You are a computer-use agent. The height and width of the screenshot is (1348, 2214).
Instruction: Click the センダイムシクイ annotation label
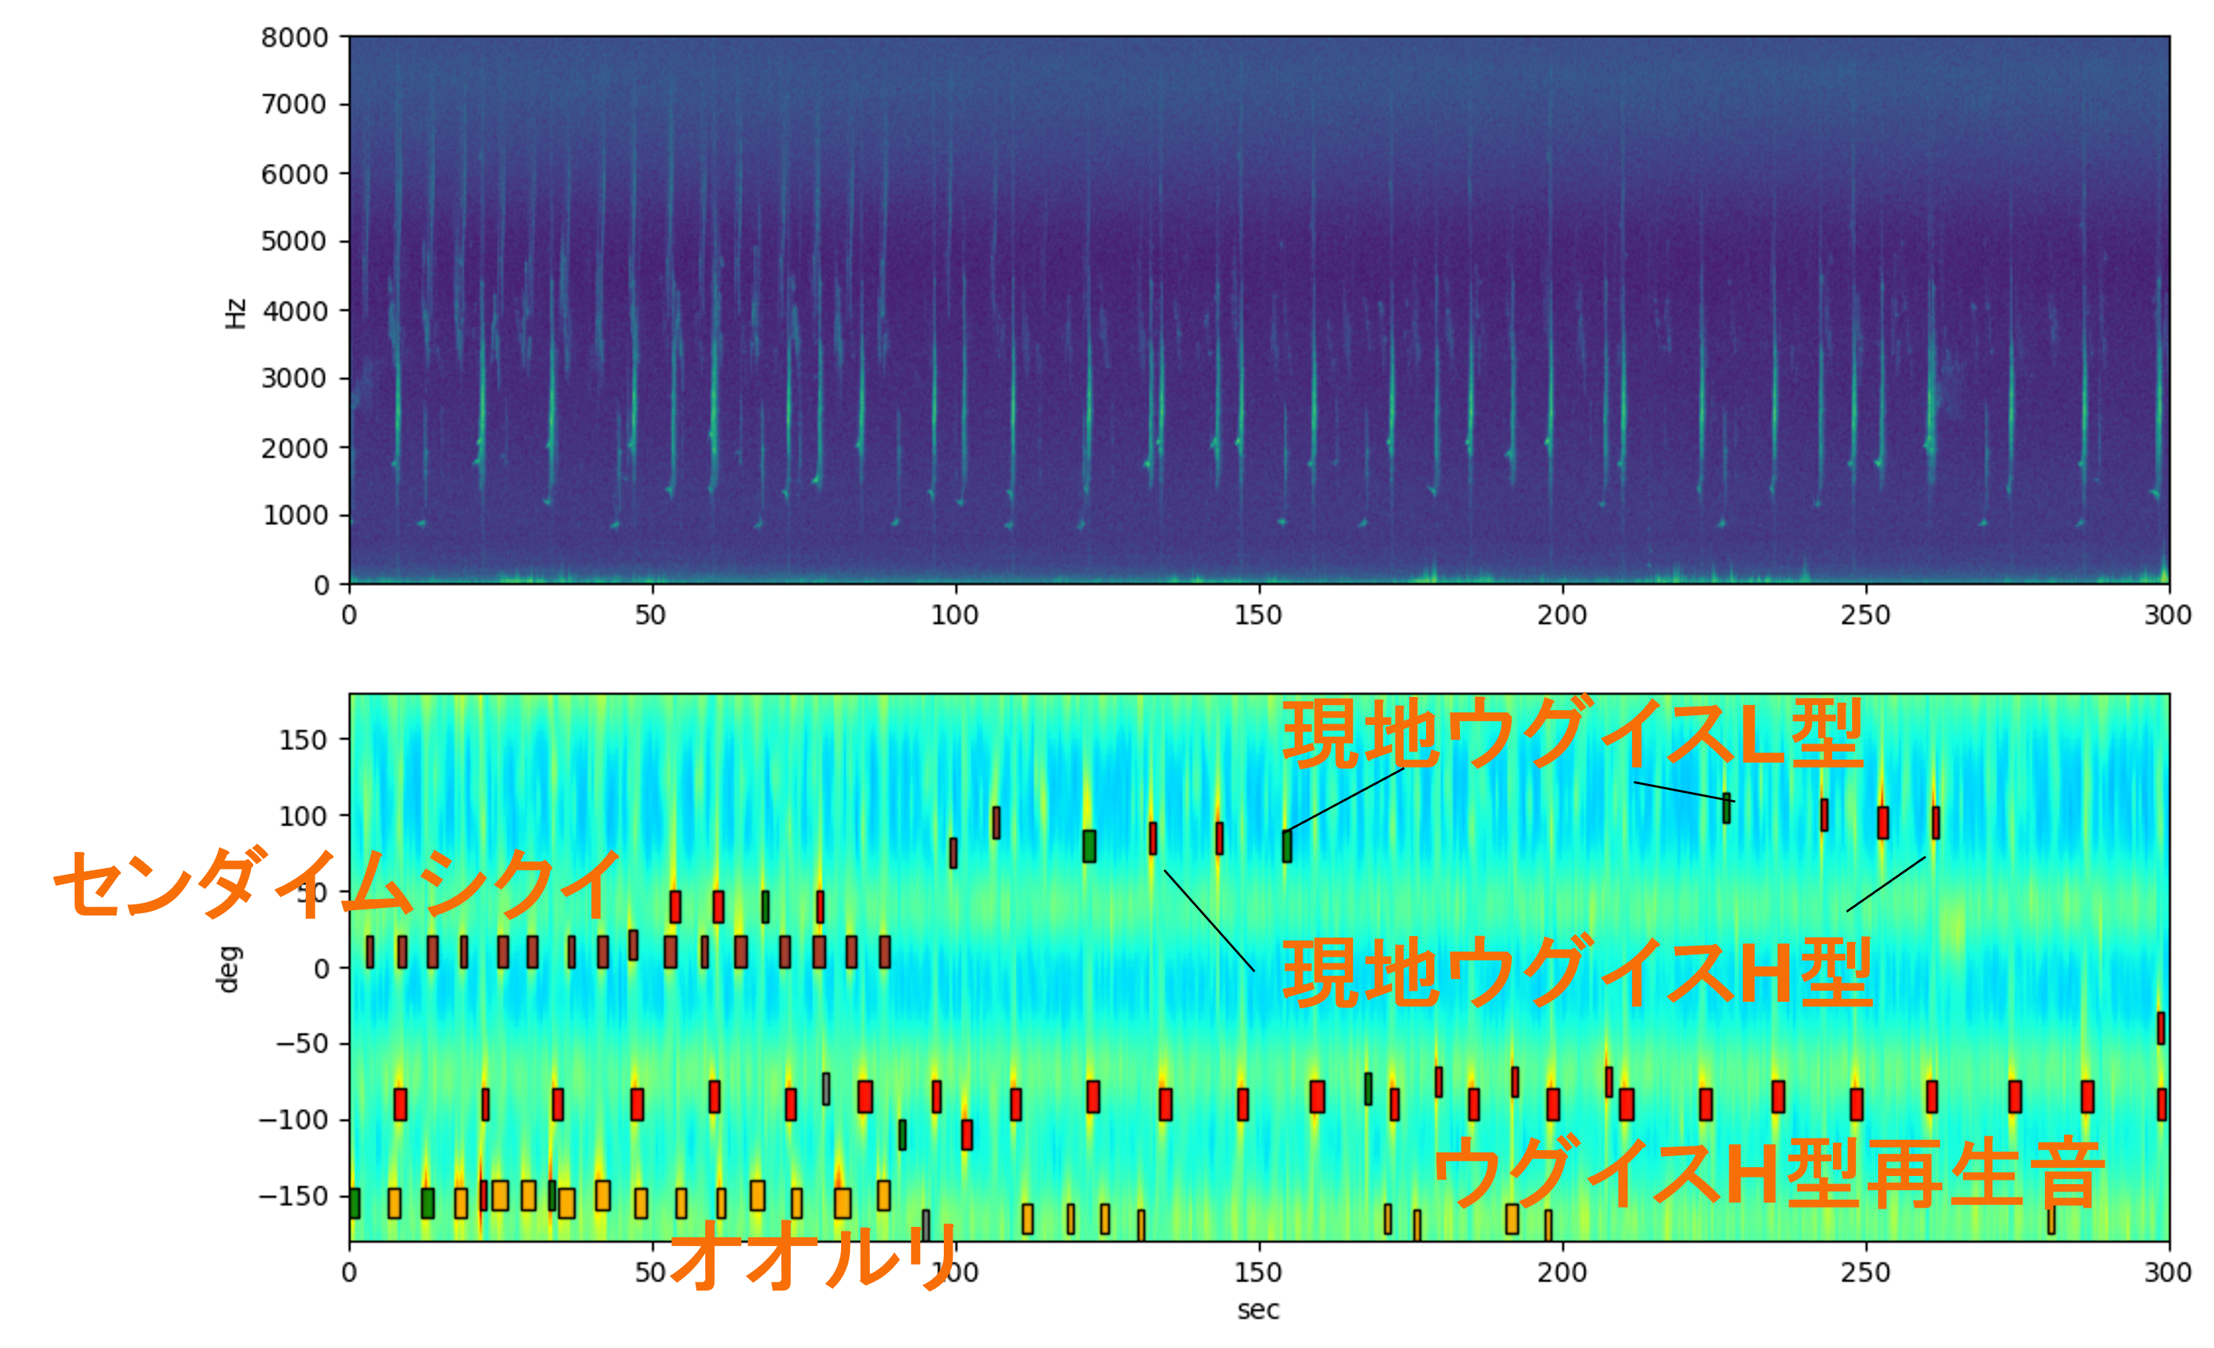pos(337,884)
